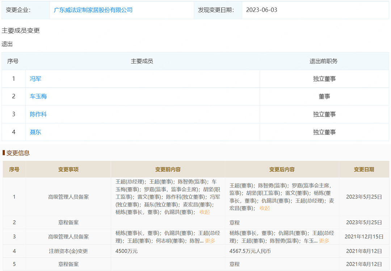391x271 pixels.
Task: Collapse the 变更后内容 text in row 1
Action: point(265,208)
